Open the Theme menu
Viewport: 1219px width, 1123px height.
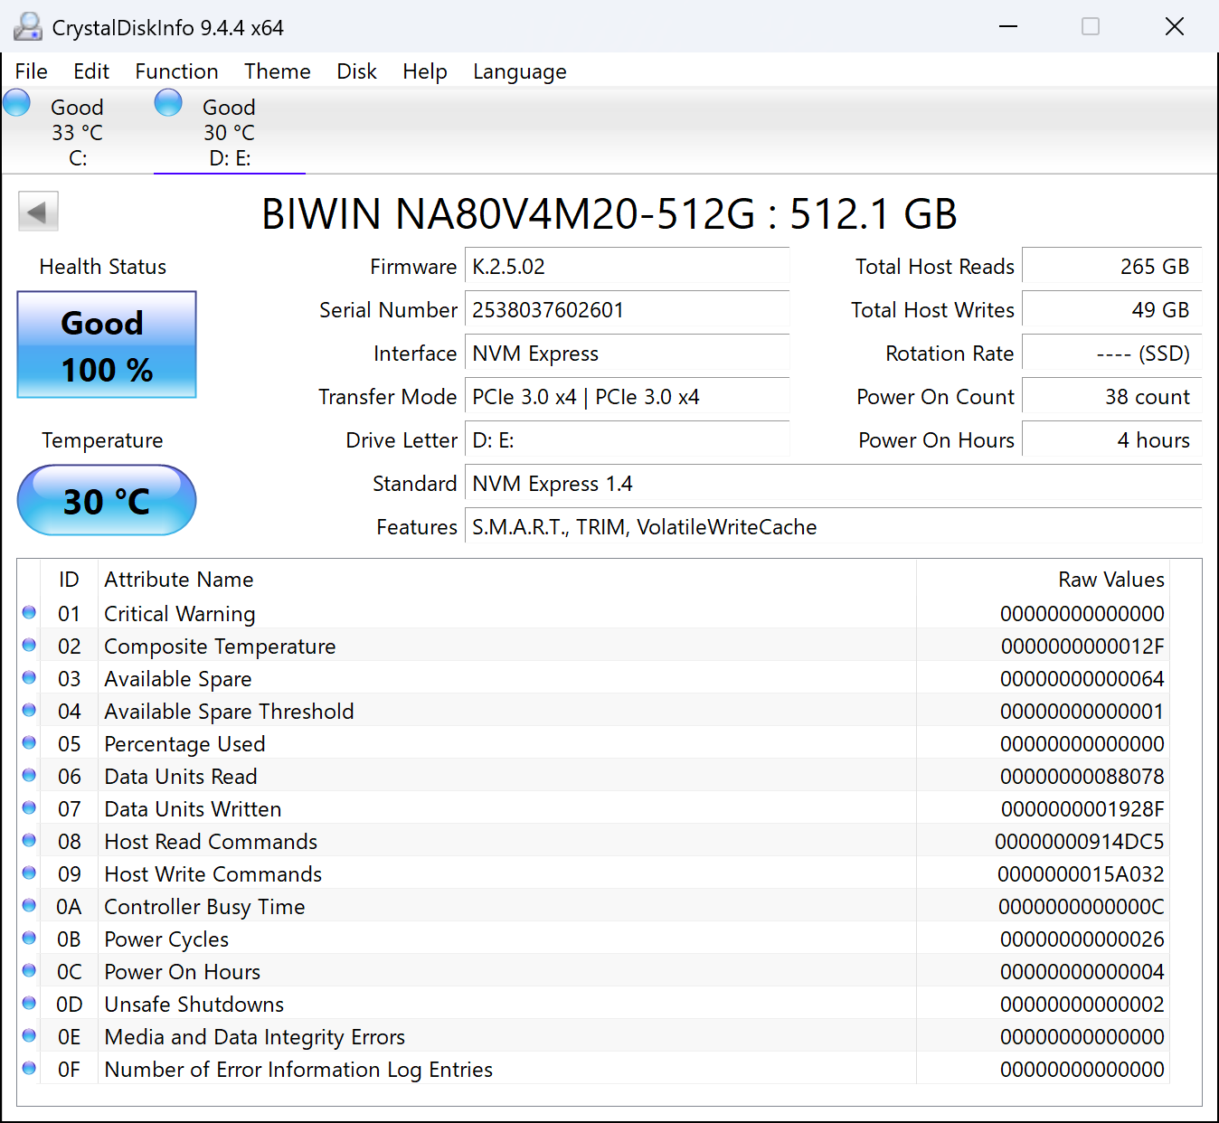coord(278,71)
